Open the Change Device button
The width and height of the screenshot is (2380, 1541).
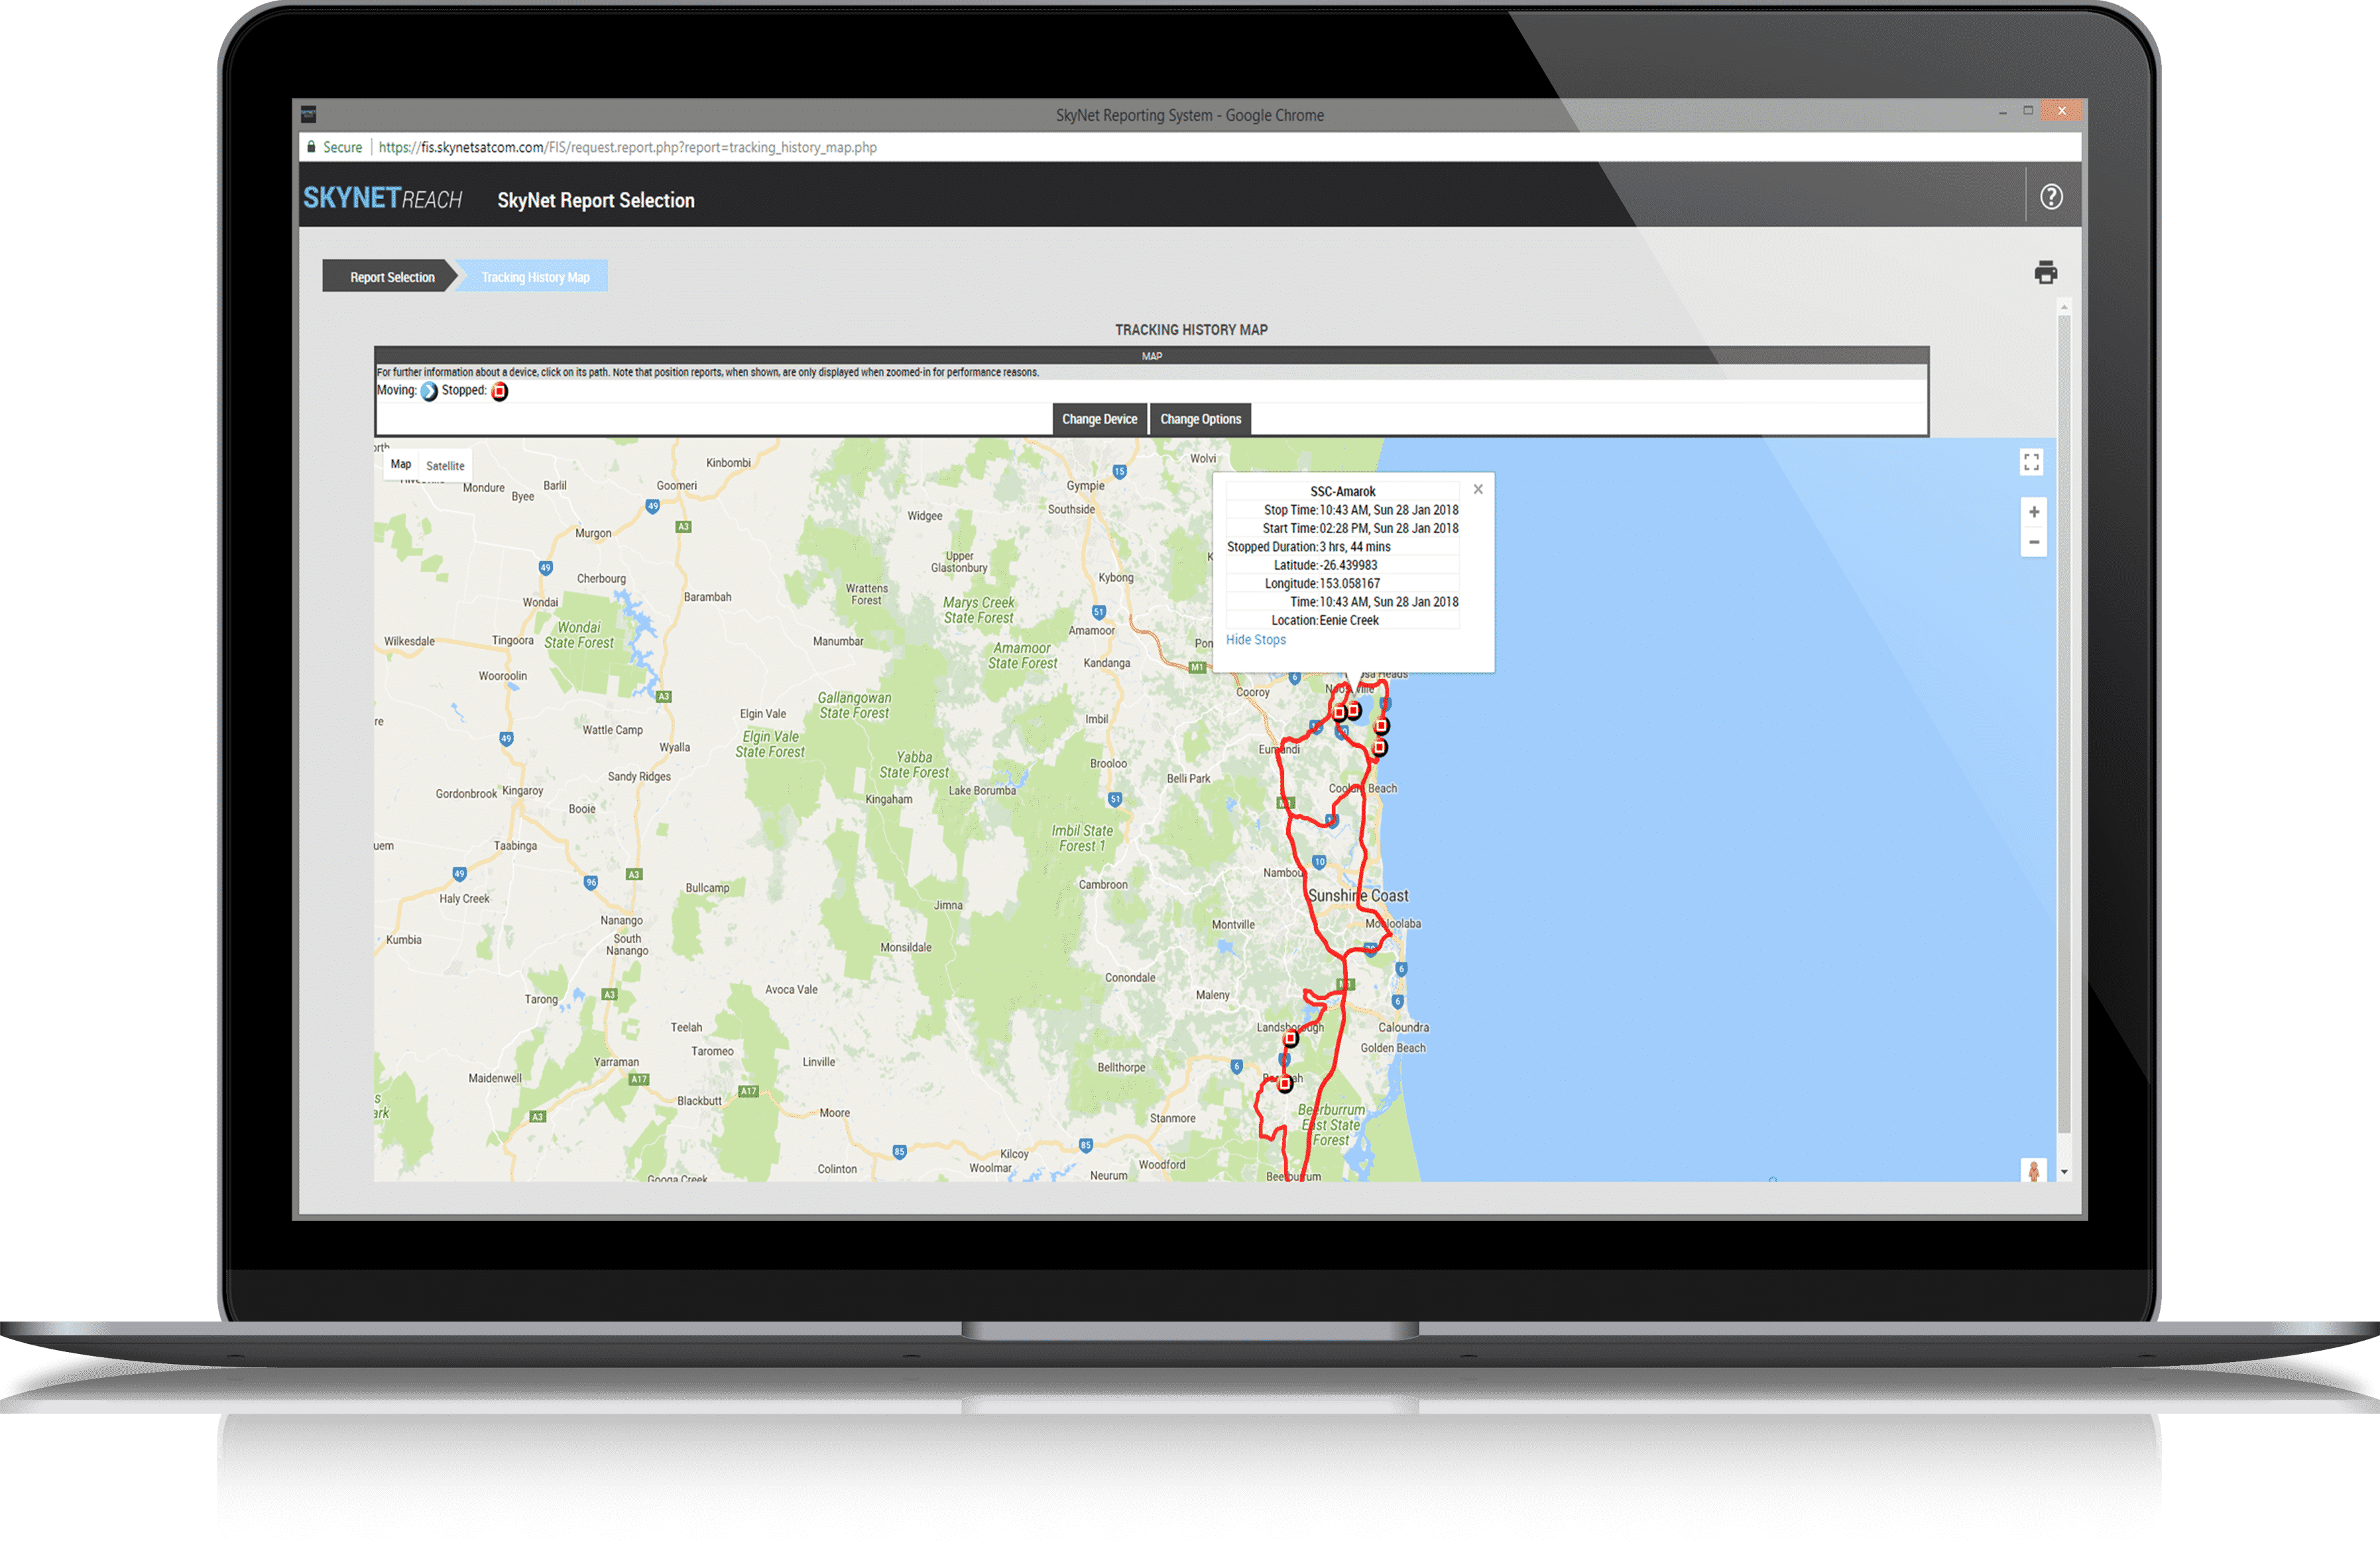[1099, 419]
